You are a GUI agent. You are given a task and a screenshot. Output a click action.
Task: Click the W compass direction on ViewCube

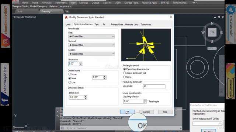(x=203, y=33)
